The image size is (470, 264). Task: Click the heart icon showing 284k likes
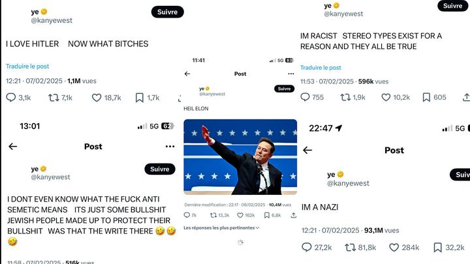coord(394,247)
